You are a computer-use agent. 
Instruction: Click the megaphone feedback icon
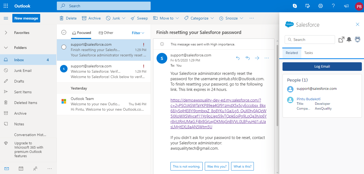tap(346, 6)
